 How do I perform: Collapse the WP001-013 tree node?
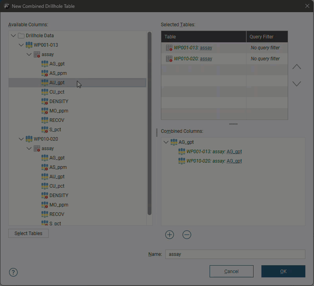(x=21, y=45)
